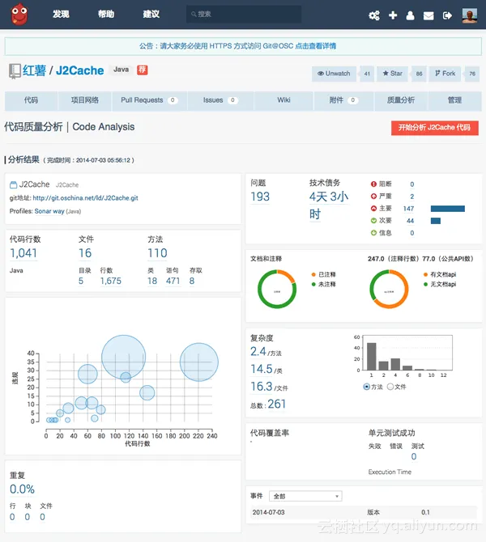Click the event row dated 2014-07-03
The height and width of the screenshot is (542, 486).
pos(364,512)
